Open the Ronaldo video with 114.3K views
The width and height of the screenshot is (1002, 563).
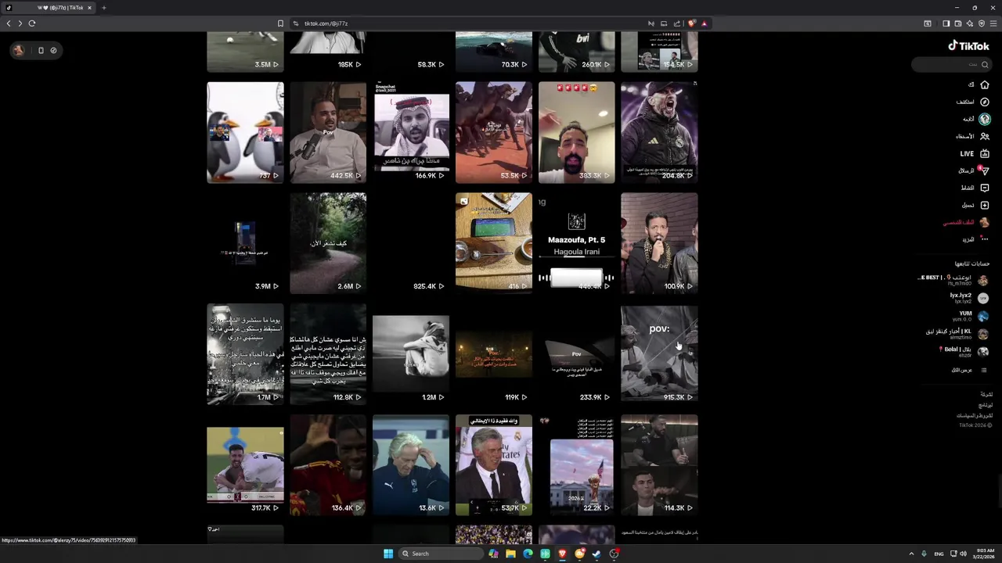click(x=659, y=465)
